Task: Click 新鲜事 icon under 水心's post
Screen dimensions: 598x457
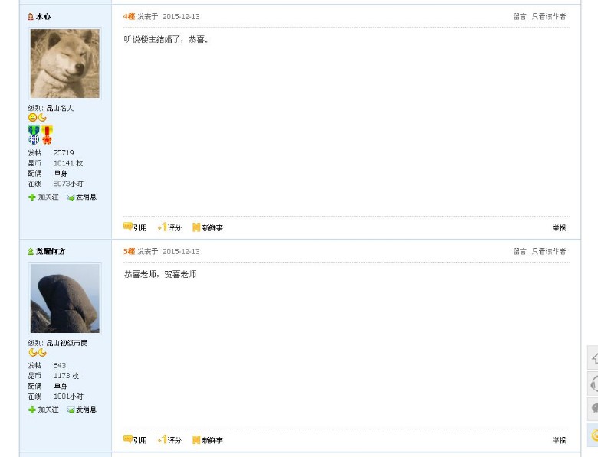Action: [208, 227]
